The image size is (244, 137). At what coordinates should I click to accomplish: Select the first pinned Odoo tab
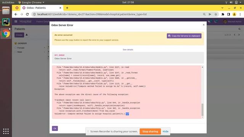pos(17,8)
